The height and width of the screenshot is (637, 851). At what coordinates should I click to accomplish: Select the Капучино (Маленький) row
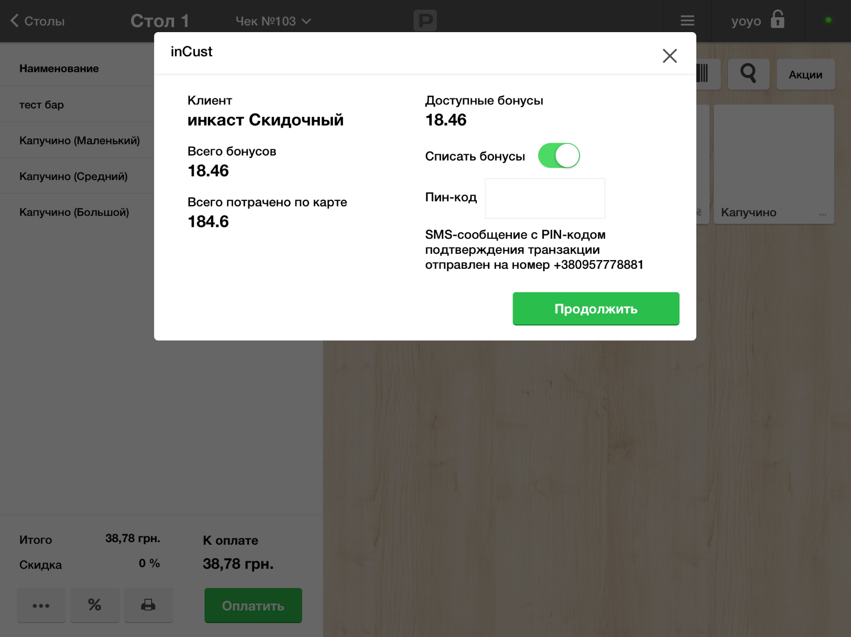pos(77,140)
